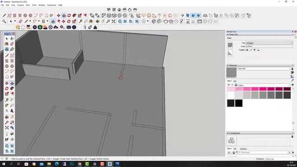Toggle receive shadows icon in Entity Info
The height and width of the screenshot is (167, 297).
tap(254, 50)
